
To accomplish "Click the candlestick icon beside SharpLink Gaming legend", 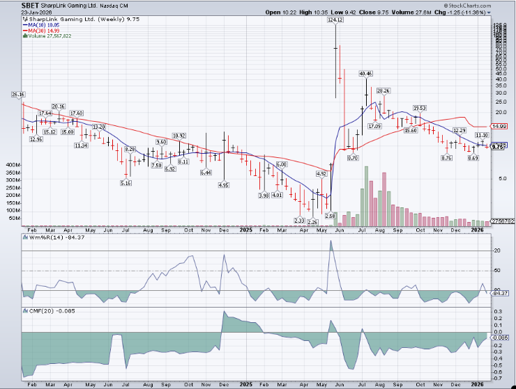I will click(x=26, y=19).
